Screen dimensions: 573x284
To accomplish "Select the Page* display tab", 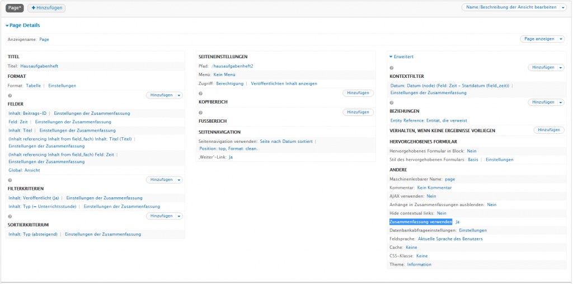I will click(x=15, y=8).
